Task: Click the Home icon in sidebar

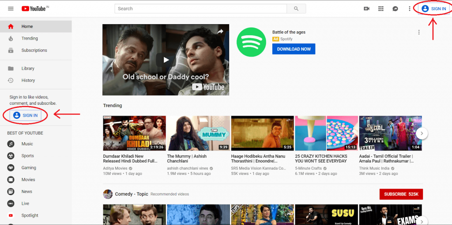Action: pos(11,26)
